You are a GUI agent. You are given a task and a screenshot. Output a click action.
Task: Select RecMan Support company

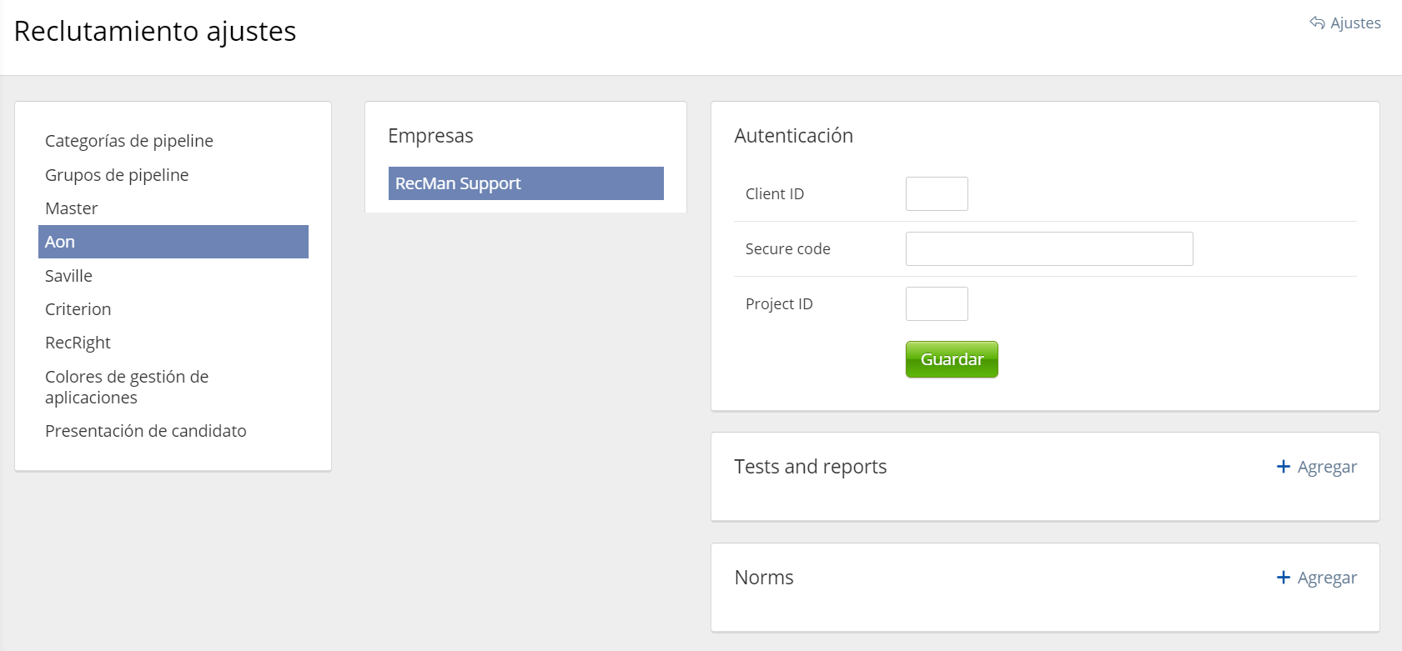[525, 183]
